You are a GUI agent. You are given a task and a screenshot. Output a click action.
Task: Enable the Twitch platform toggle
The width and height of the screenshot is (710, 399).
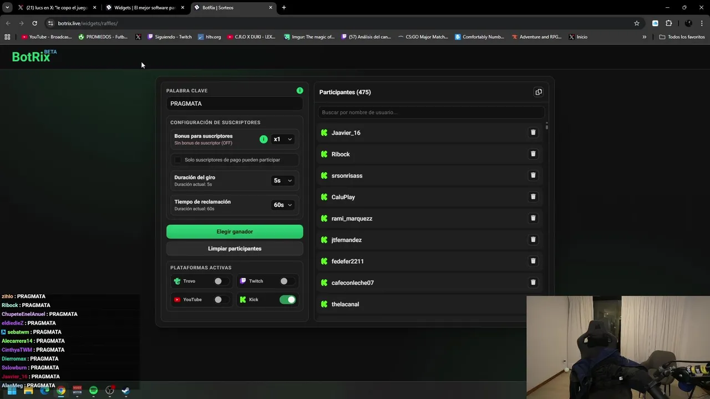287,281
